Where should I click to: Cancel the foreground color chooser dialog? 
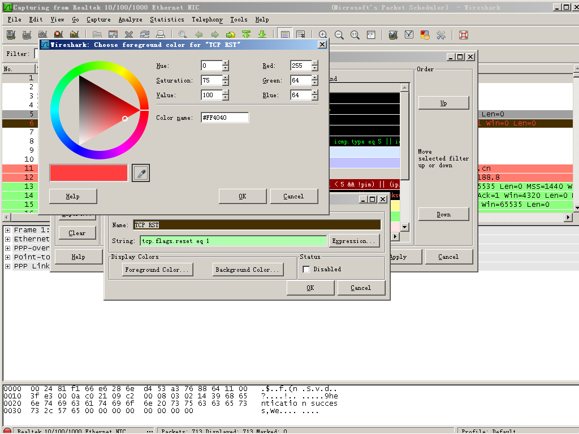coord(293,196)
